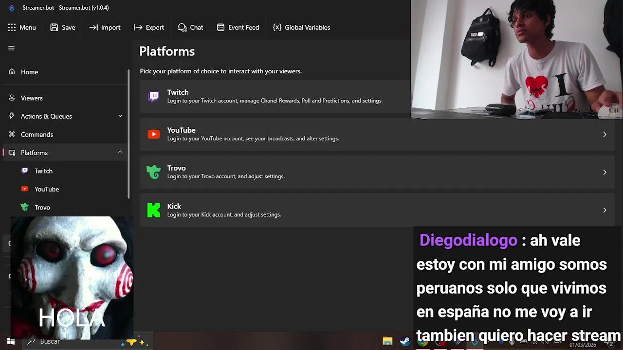Open the Kick platform card
The height and width of the screenshot is (350, 623).
(x=377, y=210)
